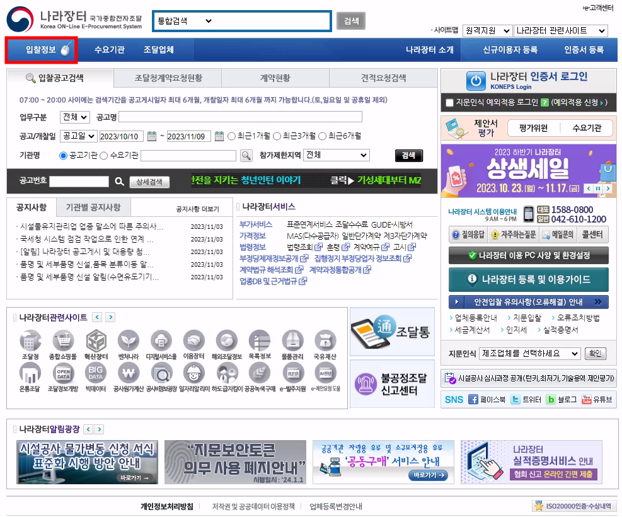This screenshot has height=517, width=622.
Task: Open the 입찰정보 menu
Action: (41, 50)
